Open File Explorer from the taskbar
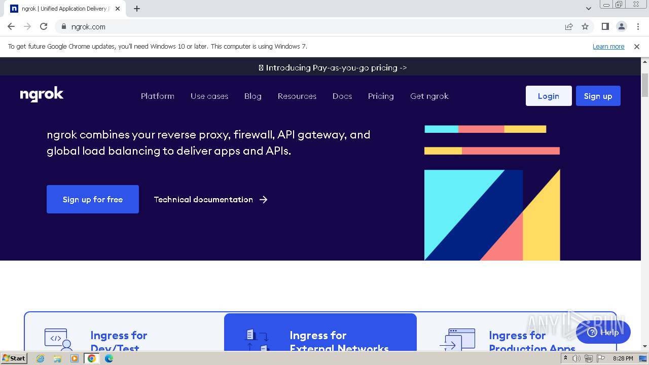This screenshot has width=649, height=365. [57, 358]
